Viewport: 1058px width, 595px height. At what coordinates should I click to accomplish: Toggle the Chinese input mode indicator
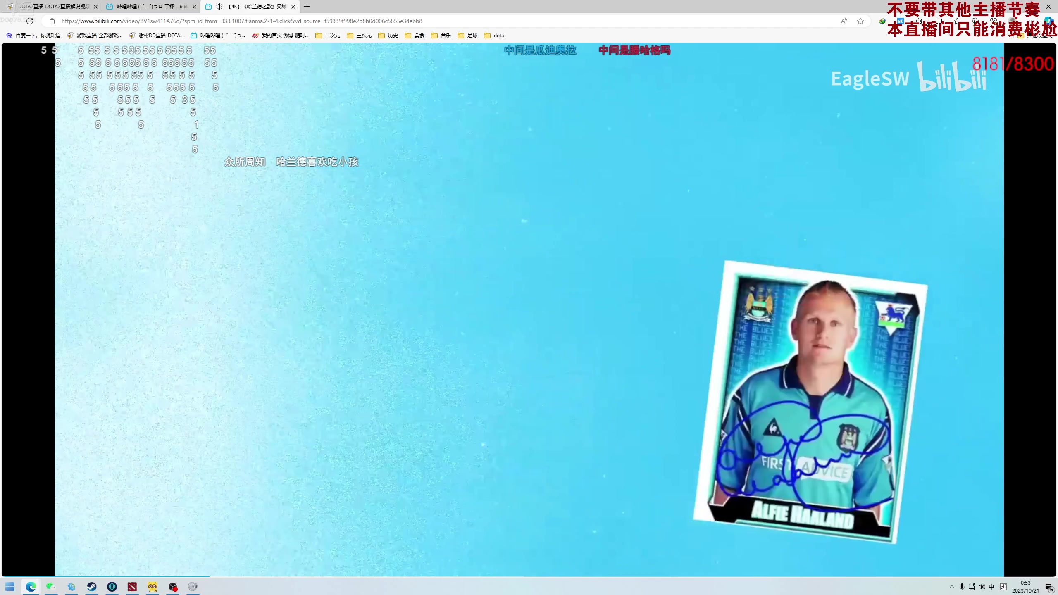pyautogui.click(x=991, y=587)
